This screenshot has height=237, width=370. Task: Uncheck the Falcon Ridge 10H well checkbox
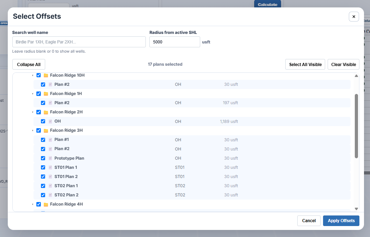click(38, 75)
